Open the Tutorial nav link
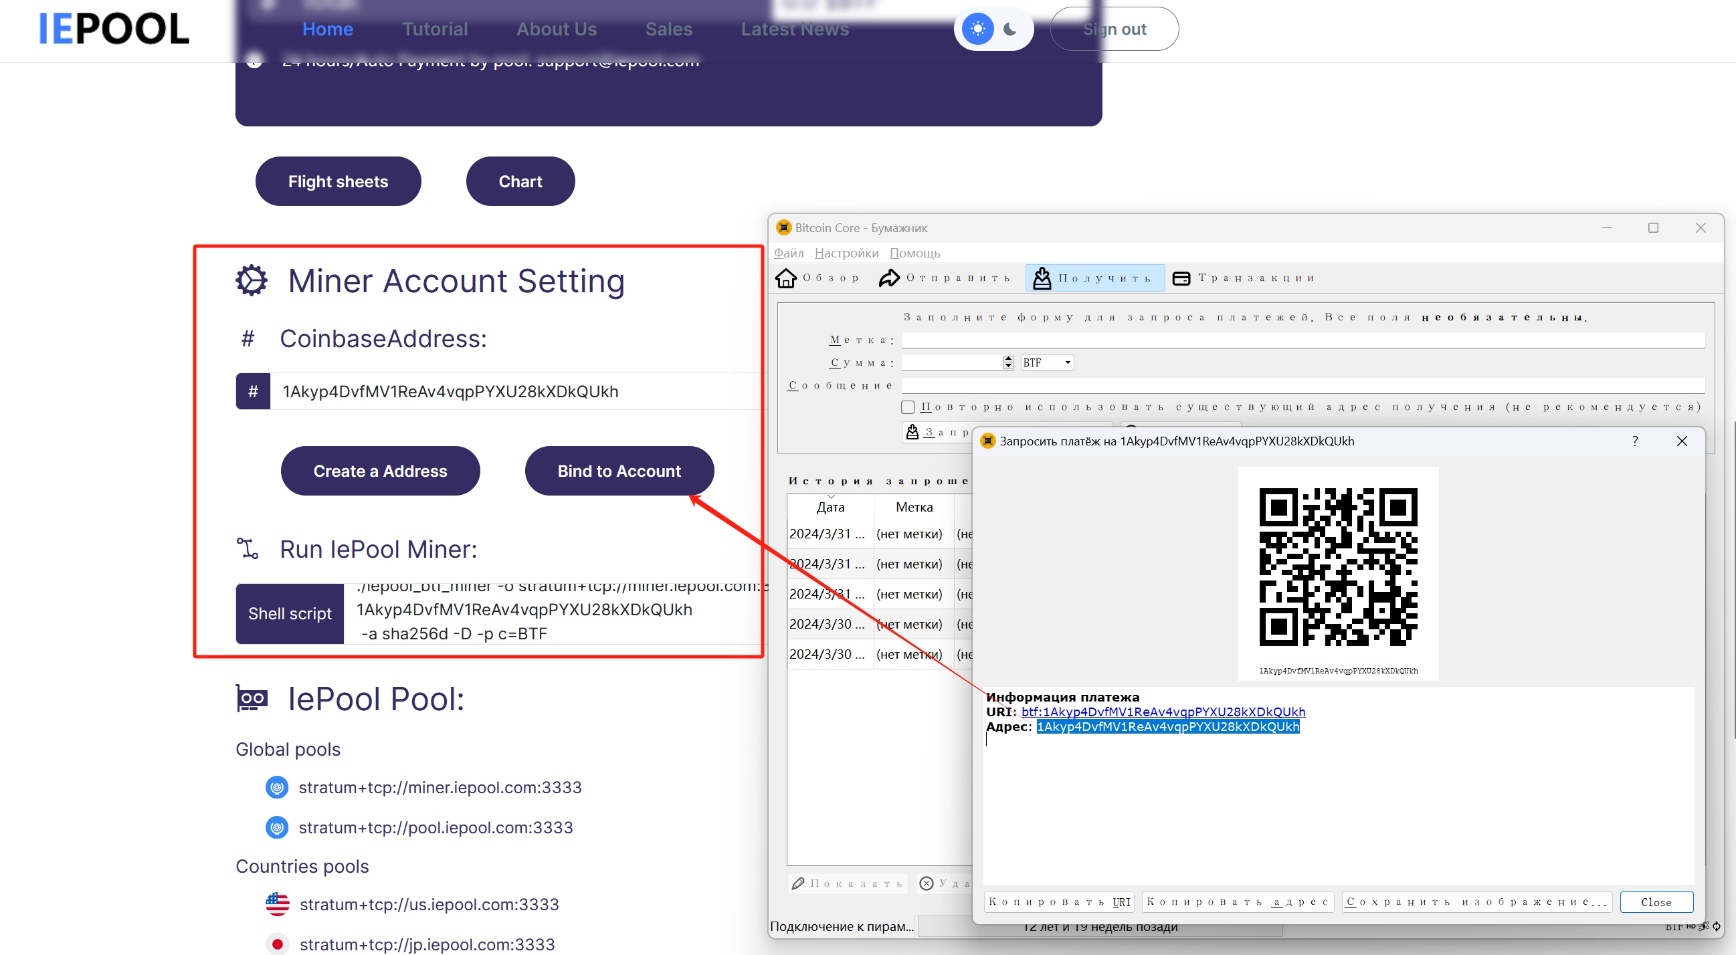The height and width of the screenshot is (955, 1736). [x=435, y=29]
